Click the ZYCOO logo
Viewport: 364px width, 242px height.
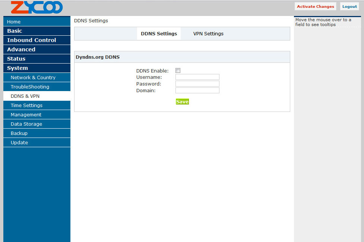pyautogui.click(x=37, y=7)
